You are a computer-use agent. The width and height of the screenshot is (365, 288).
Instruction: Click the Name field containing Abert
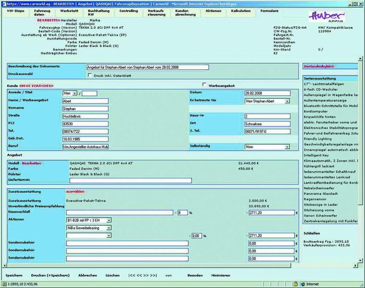(86, 101)
